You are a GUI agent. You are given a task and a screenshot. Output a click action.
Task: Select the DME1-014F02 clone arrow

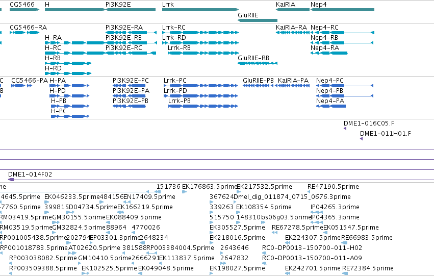click(x=11, y=180)
